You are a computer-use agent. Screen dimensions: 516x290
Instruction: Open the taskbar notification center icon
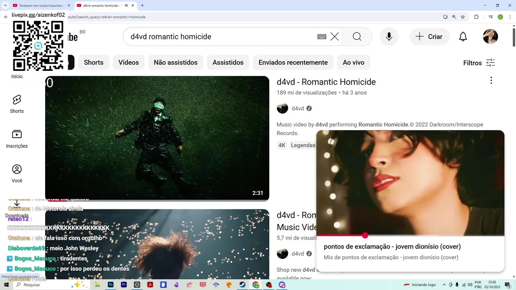pos(508,285)
